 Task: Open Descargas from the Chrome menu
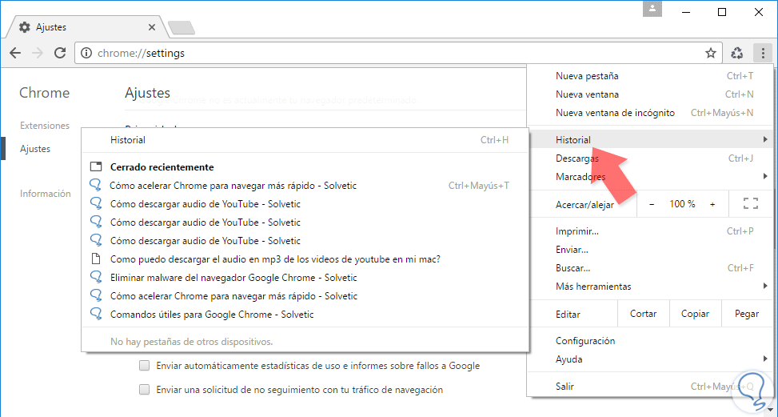click(649, 158)
